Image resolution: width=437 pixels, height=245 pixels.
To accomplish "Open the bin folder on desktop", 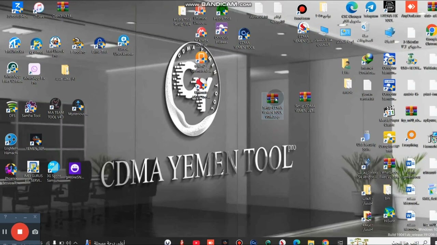I will coord(387,192).
